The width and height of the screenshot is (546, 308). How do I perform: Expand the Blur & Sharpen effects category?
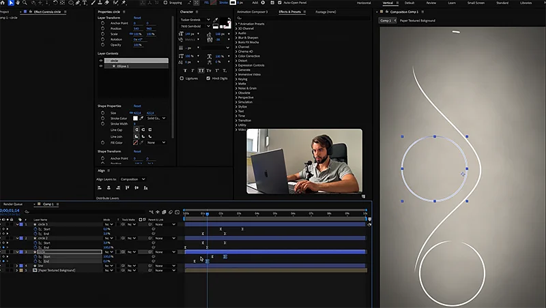pyautogui.click(x=236, y=37)
